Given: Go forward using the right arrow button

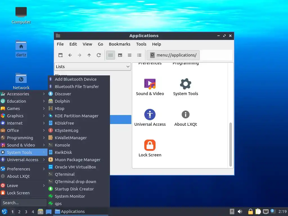Looking at the screenshot, I should tap(80, 55).
